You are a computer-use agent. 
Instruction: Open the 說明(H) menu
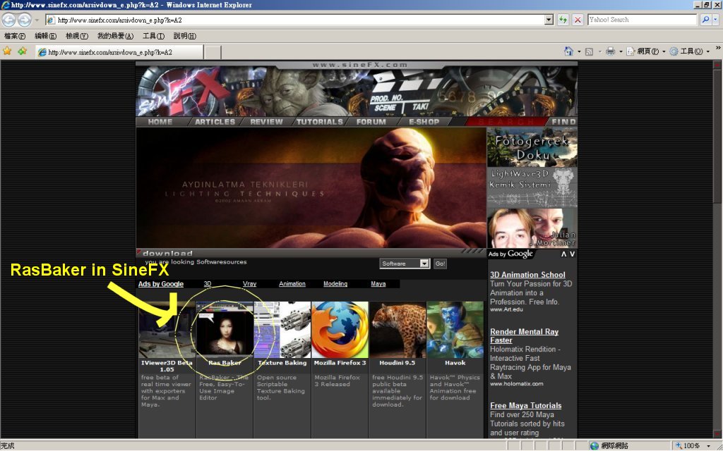click(184, 36)
